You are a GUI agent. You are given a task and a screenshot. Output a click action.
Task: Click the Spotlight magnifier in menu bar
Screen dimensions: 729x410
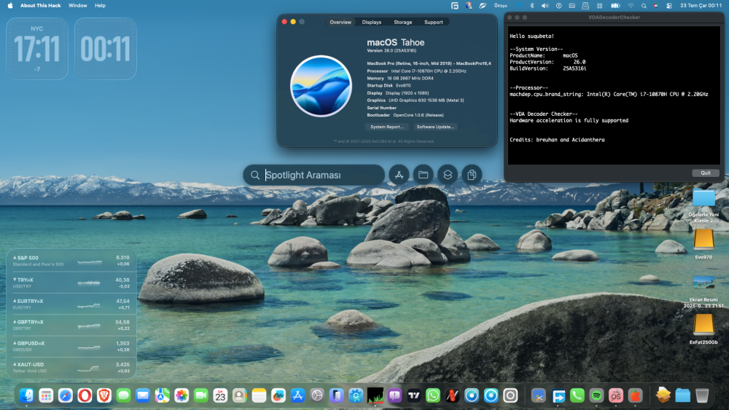(644, 6)
